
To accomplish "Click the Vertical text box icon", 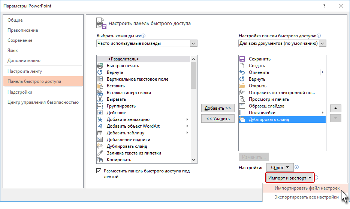I will [100, 79].
